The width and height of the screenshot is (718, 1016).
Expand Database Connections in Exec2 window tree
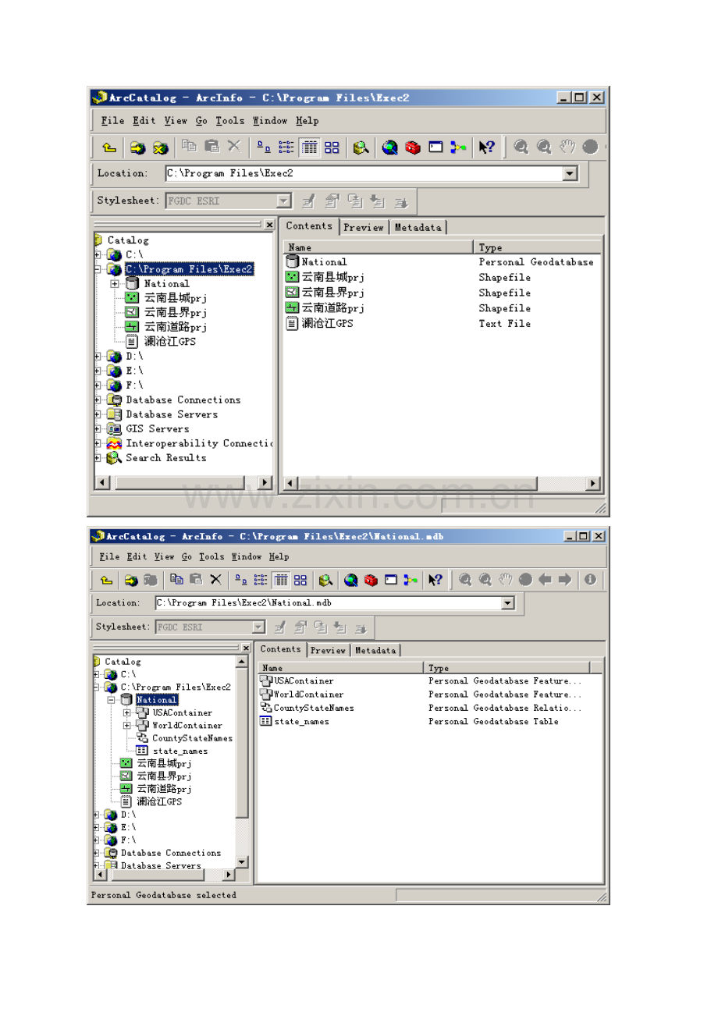[98, 400]
